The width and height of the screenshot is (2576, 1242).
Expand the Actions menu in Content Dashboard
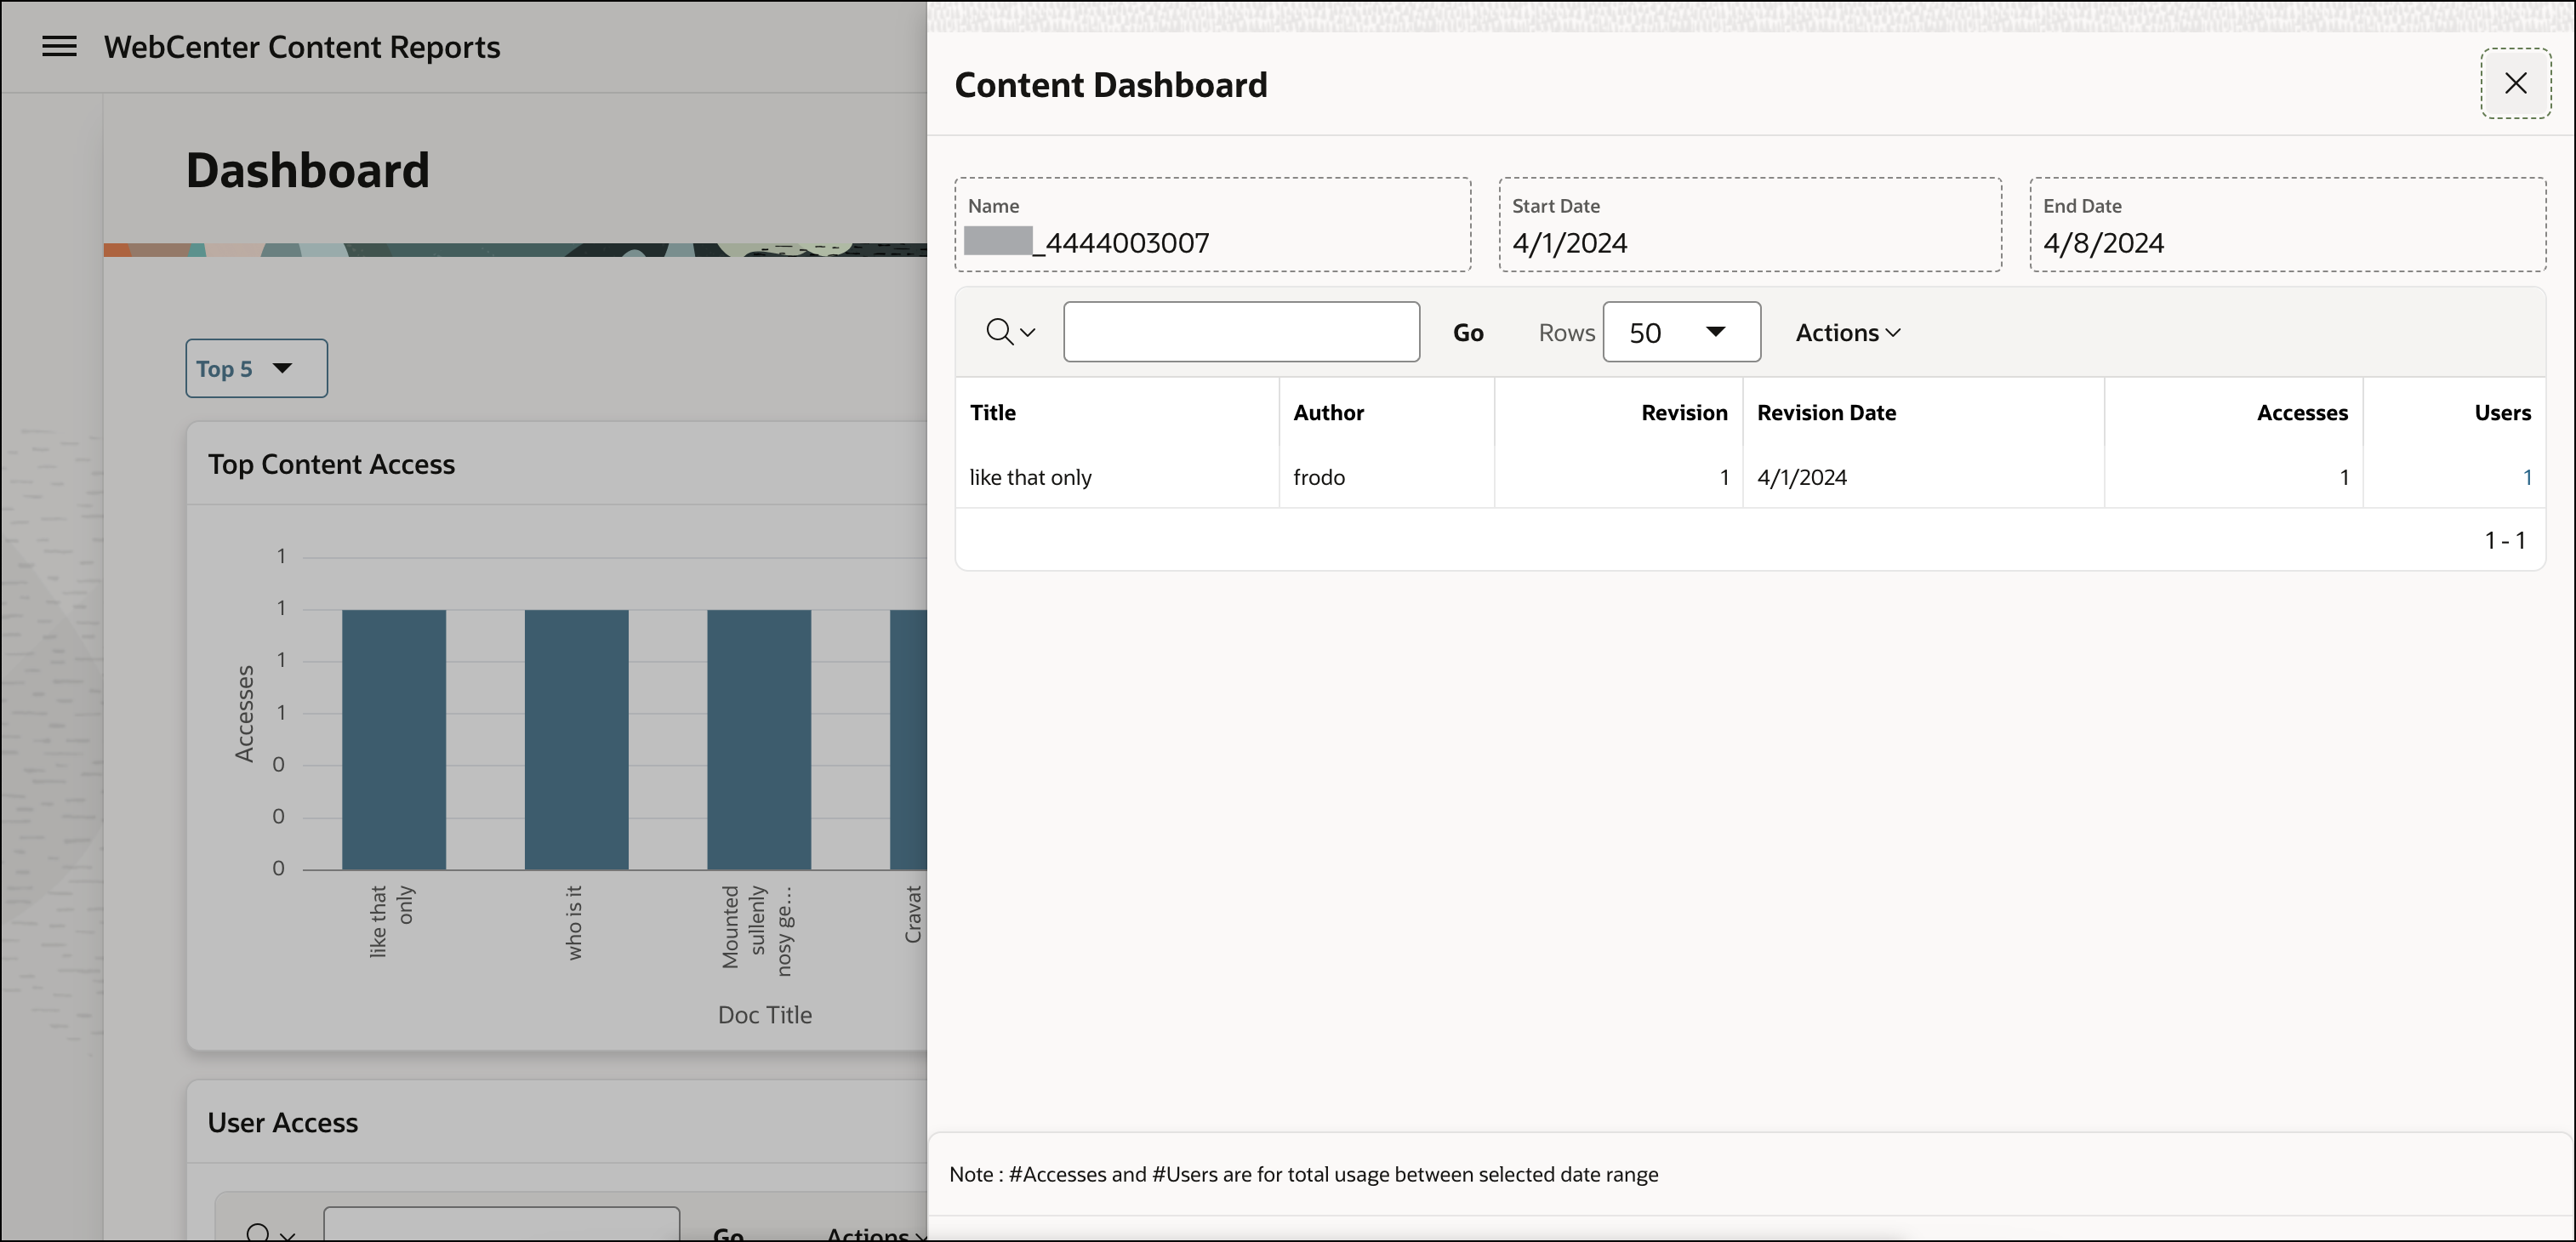[1847, 333]
